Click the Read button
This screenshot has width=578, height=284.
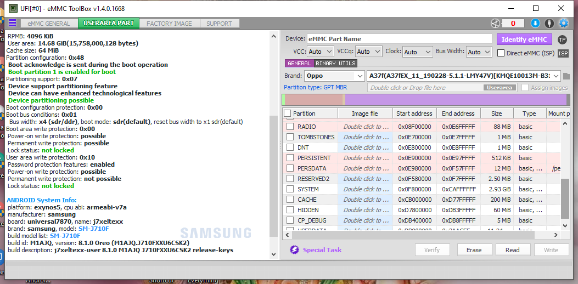[x=512, y=250]
